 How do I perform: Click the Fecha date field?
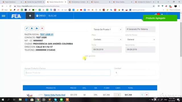coord(107,50)
